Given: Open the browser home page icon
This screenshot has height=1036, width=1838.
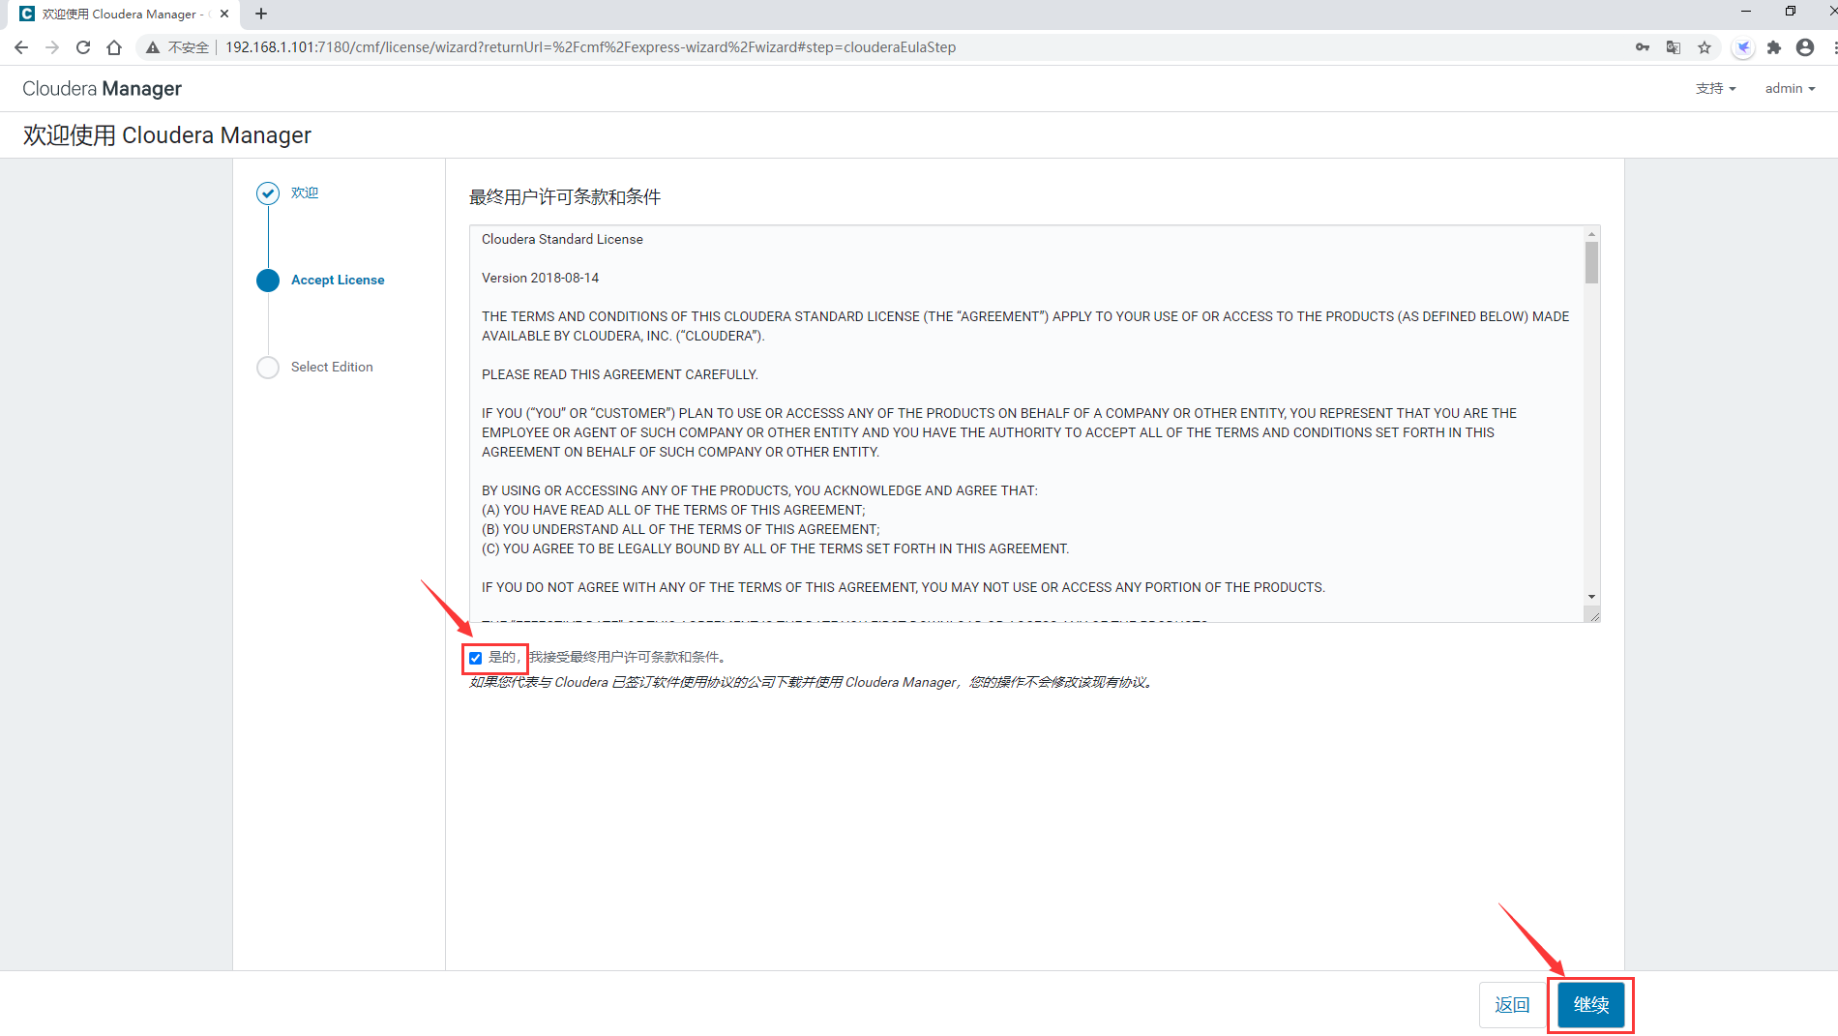Looking at the screenshot, I should [114, 47].
